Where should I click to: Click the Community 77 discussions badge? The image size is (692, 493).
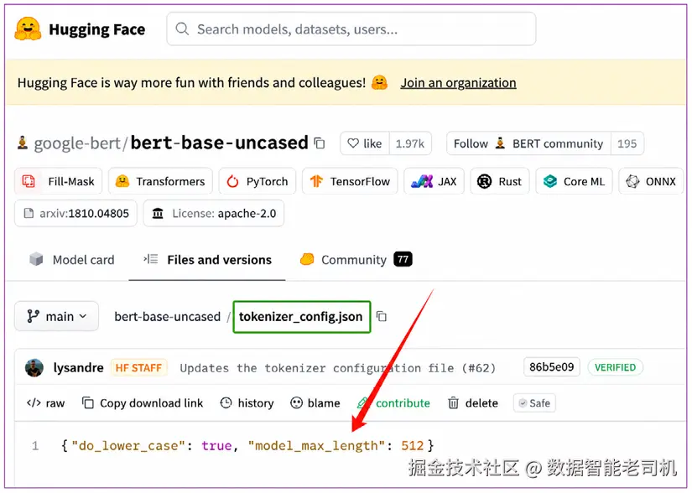pos(403,259)
